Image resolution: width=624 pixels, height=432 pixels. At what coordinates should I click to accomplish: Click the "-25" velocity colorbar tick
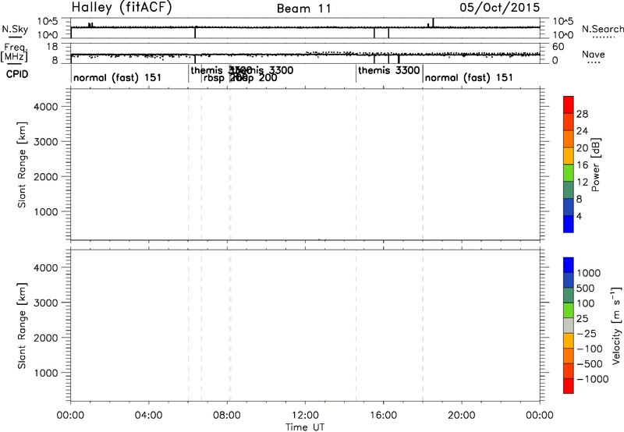click(x=587, y=334)
